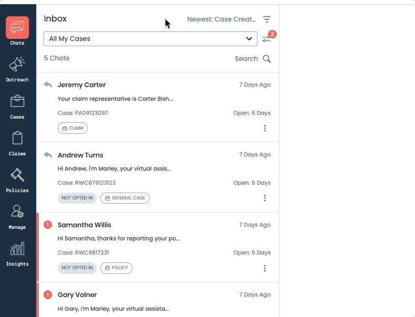Open Policies gavel icon

pyautogui.click(x=17, y=176)
